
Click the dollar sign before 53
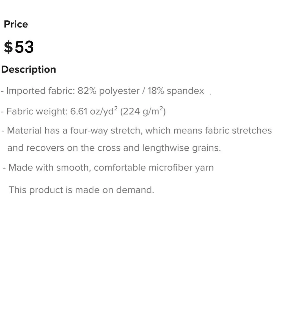[8, 47]
